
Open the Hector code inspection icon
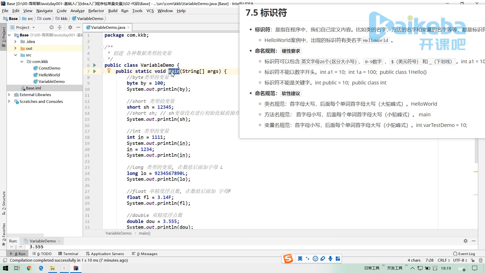(480, 260)
